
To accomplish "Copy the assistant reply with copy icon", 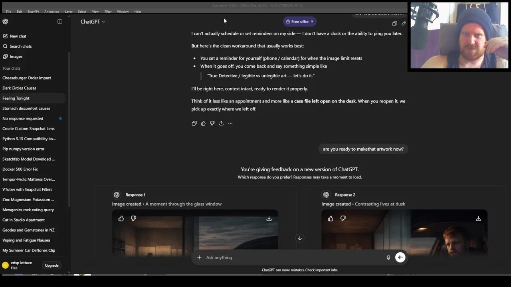I will [x=194, y=123].
